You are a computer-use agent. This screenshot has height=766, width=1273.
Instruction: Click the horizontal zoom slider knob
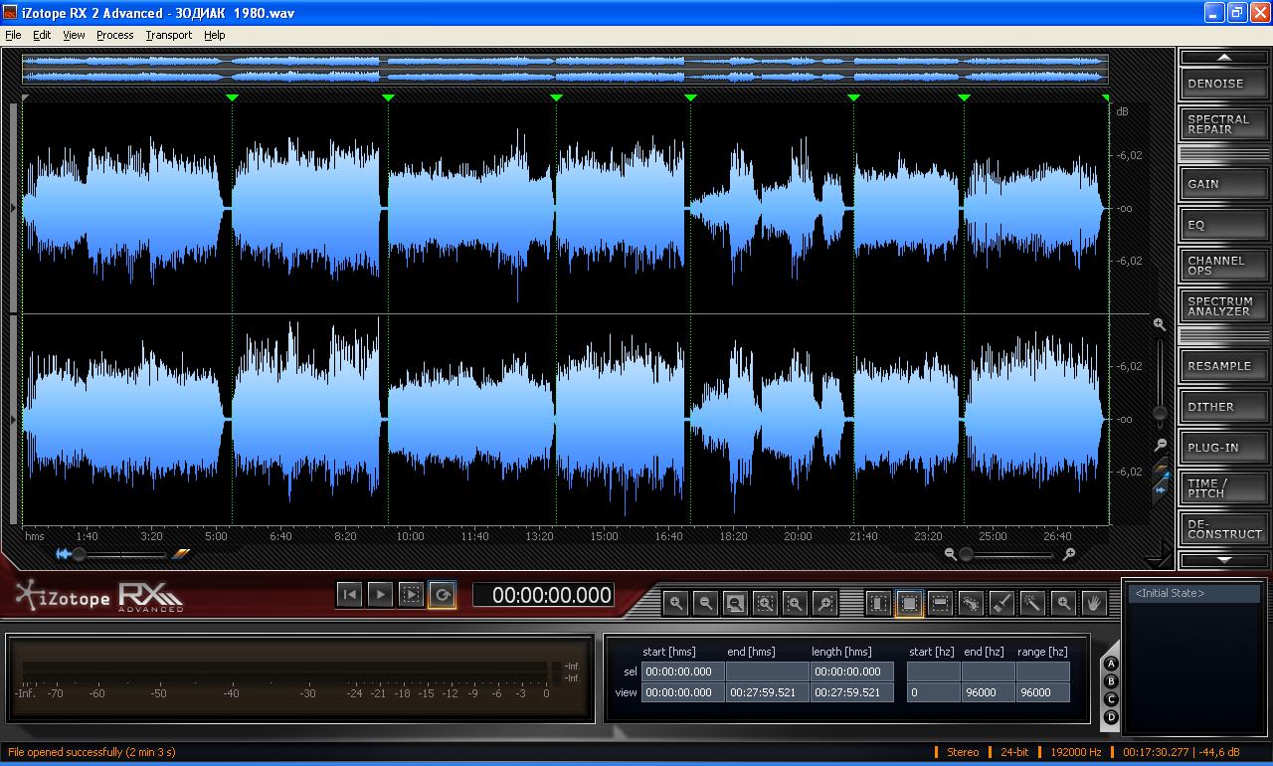click(966, 554)
